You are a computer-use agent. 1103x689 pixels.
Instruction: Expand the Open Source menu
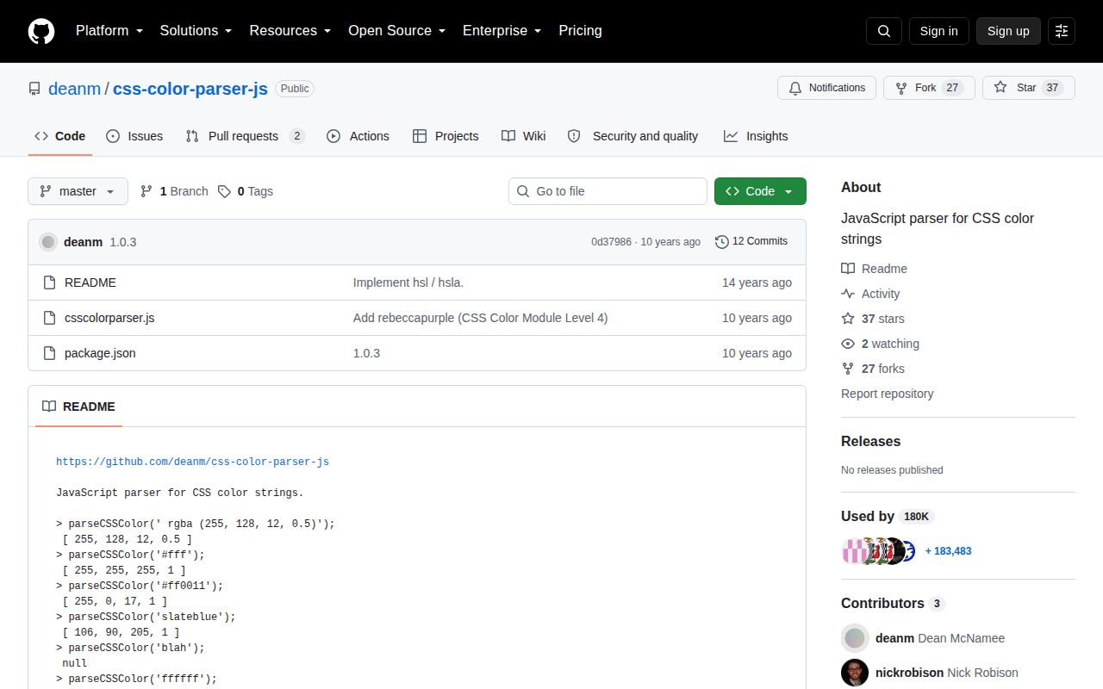click(x=397, y=31)
